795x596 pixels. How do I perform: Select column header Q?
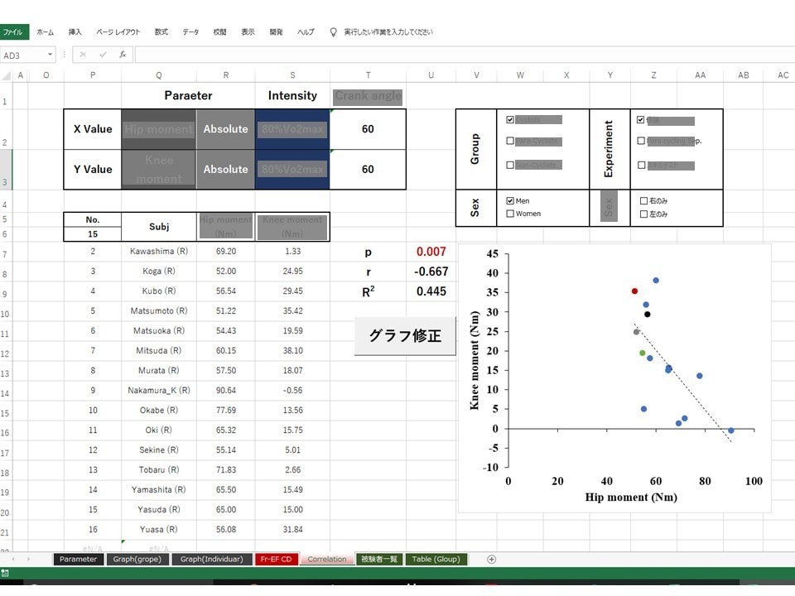tap(159, 75)
